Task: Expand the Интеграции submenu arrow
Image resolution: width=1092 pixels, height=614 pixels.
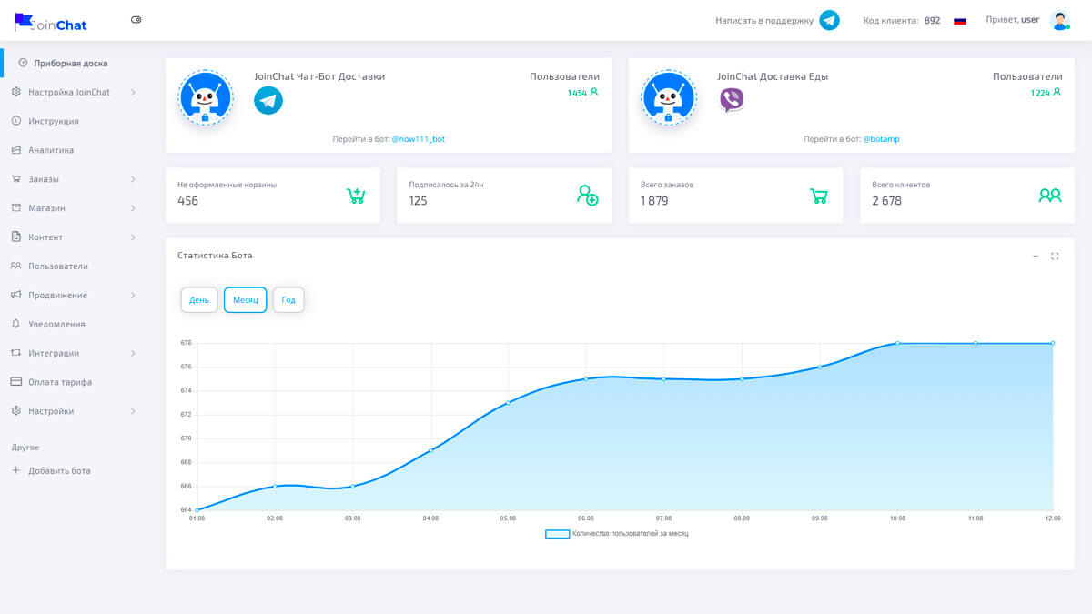Action: [133, 353]
